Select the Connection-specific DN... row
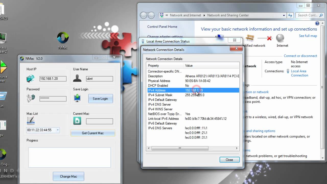The image size is (327, 184). click(193, 72)
